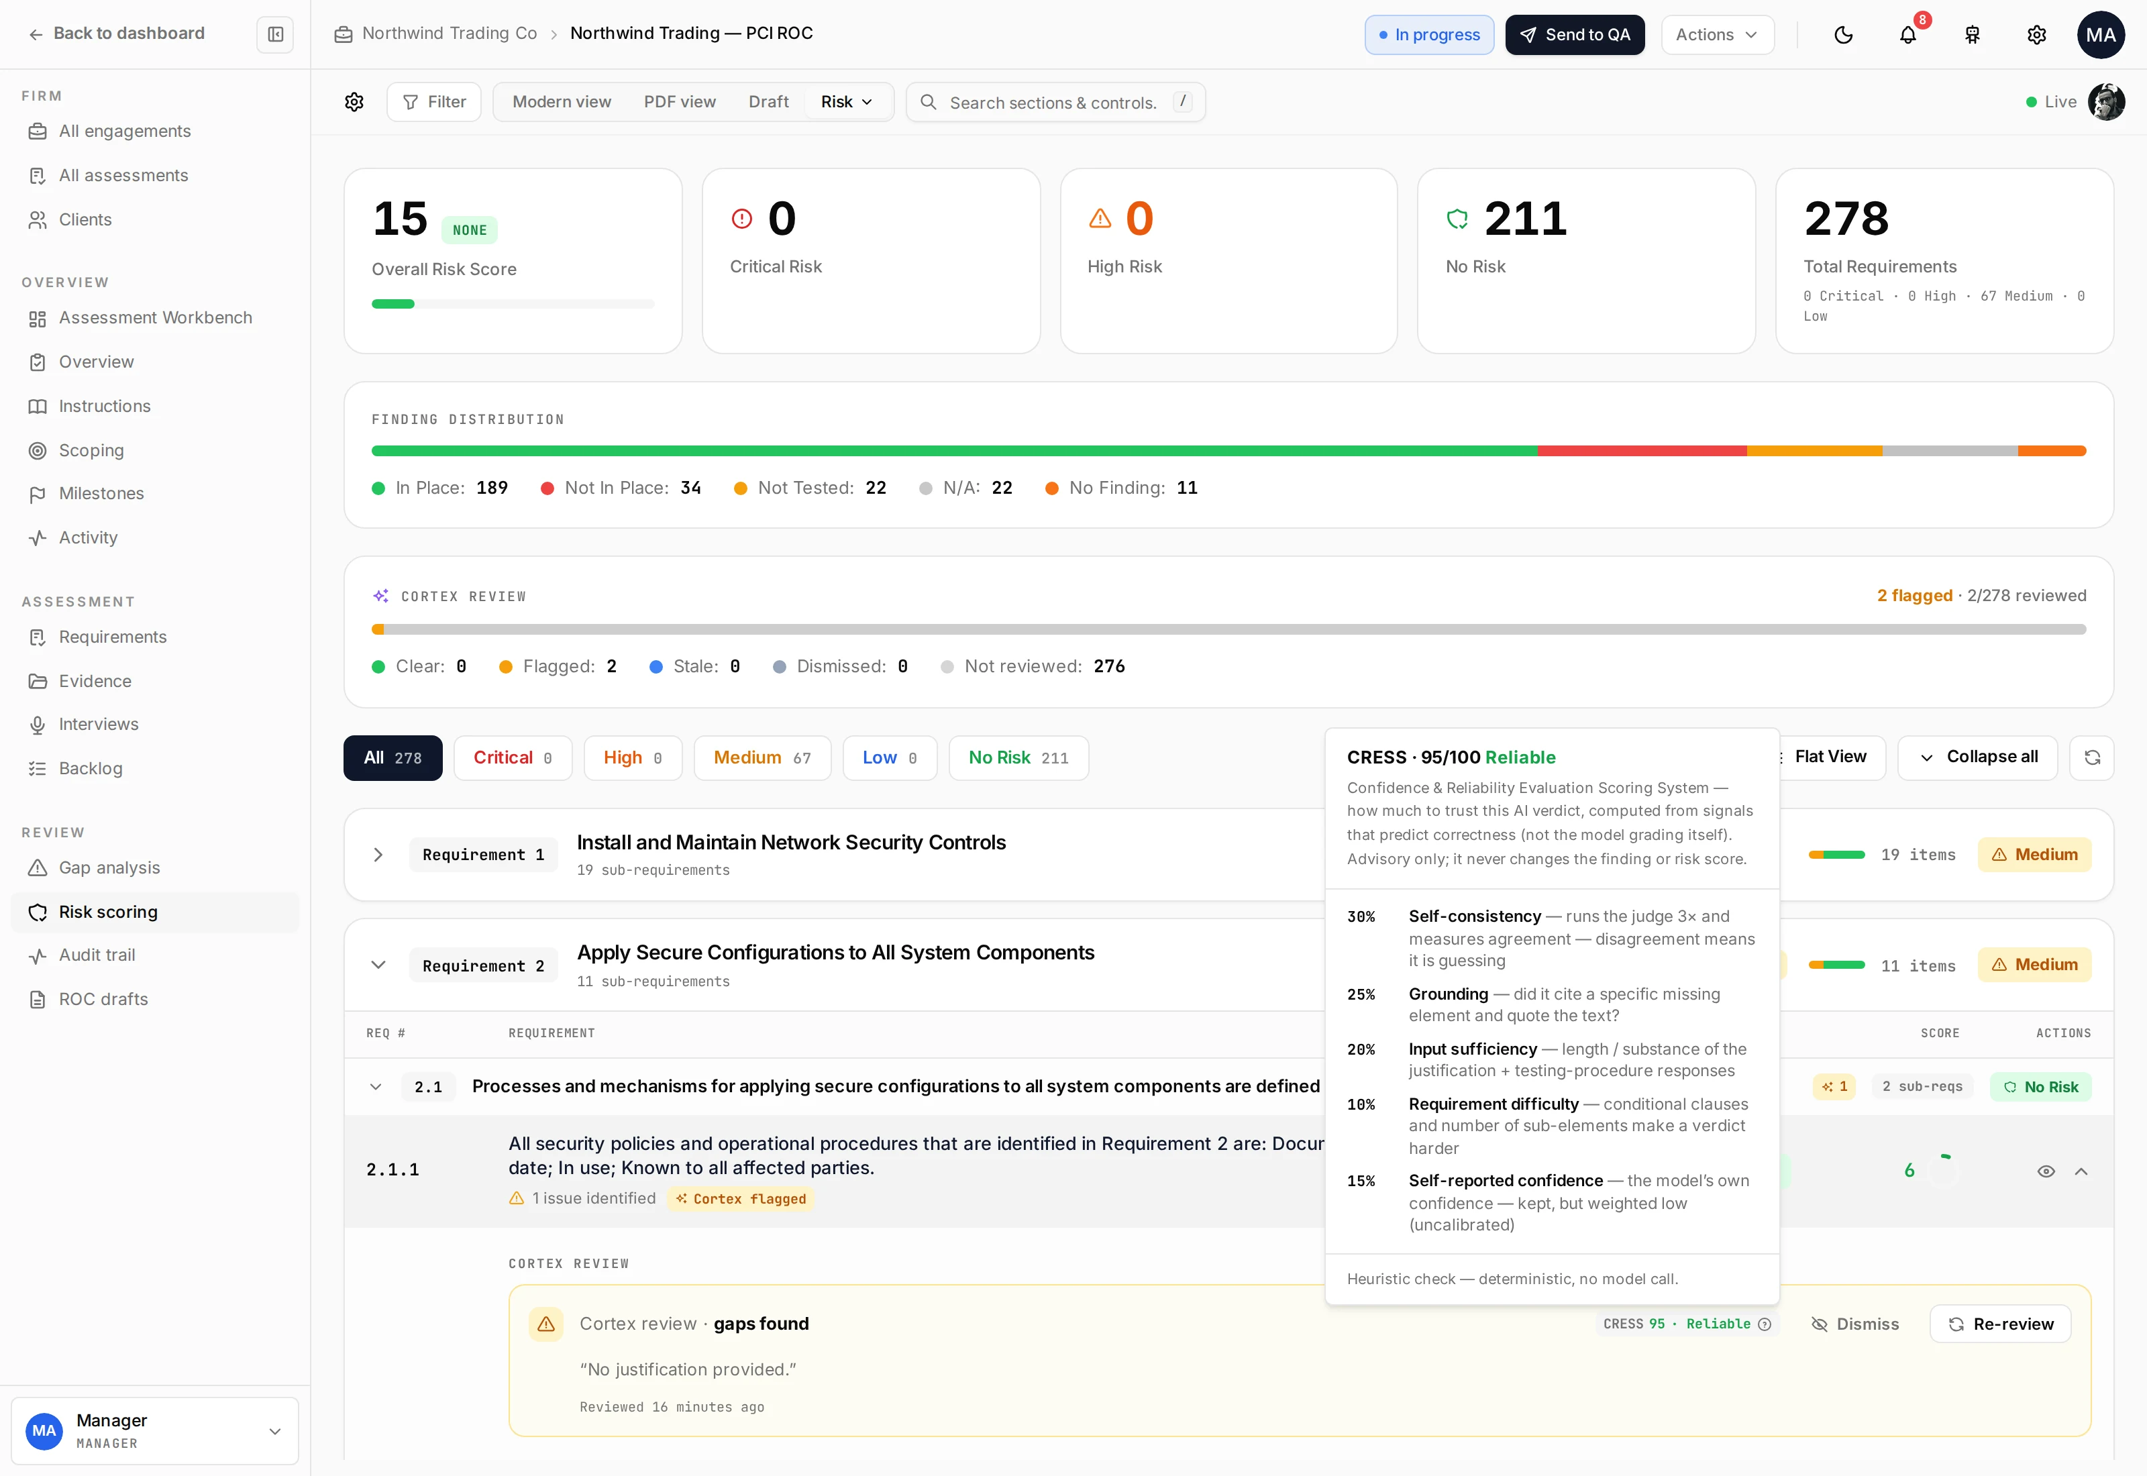The height and width of the screenshot is (1476, 2147).
Task: Open Requirements page in sidebar
Action: coord(156,637)
